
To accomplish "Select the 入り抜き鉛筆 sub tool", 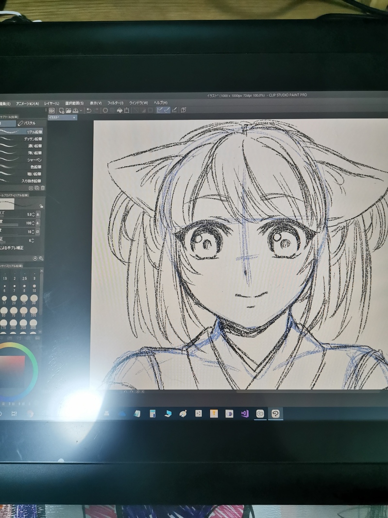I will click(21, 181).
